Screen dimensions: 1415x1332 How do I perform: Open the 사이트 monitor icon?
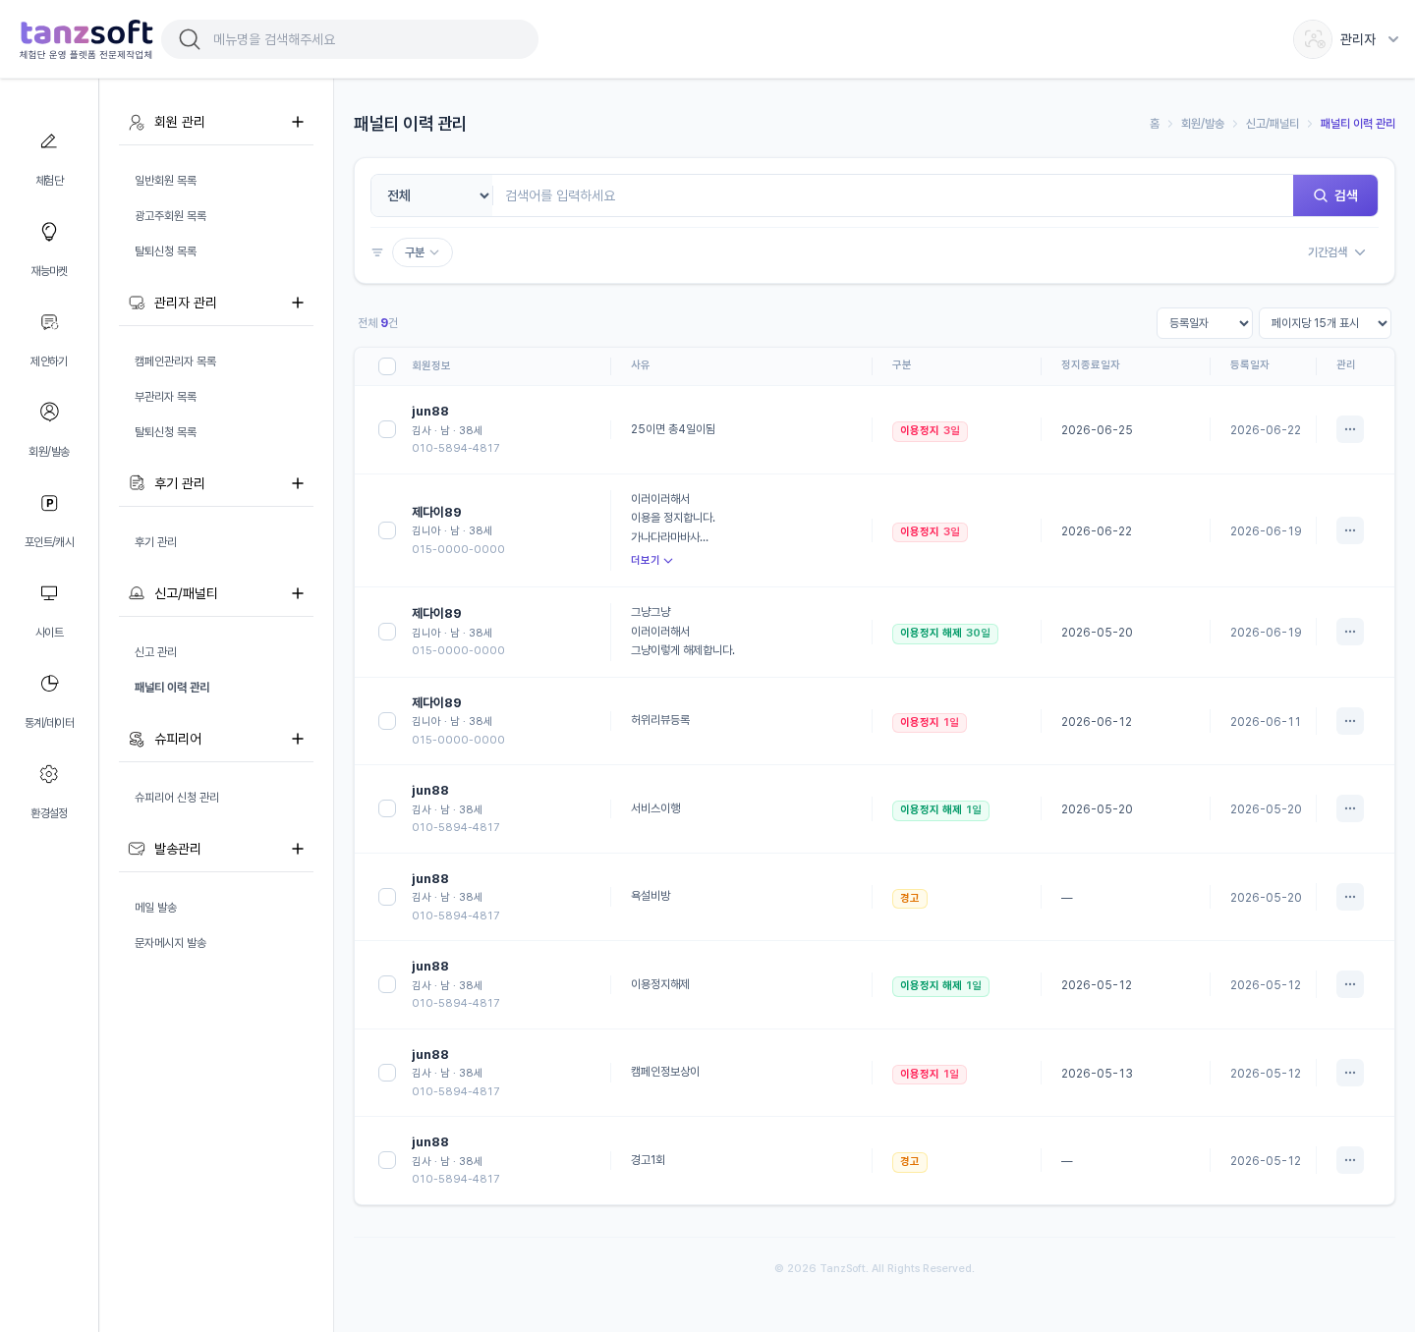tap(49, 593)
